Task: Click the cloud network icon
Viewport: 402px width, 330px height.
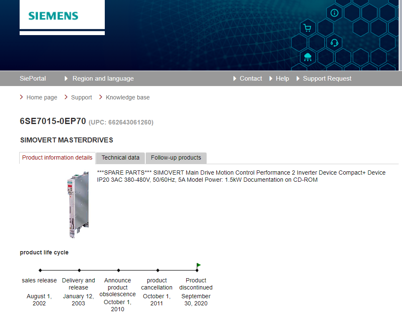Action: tap(308, 57)
